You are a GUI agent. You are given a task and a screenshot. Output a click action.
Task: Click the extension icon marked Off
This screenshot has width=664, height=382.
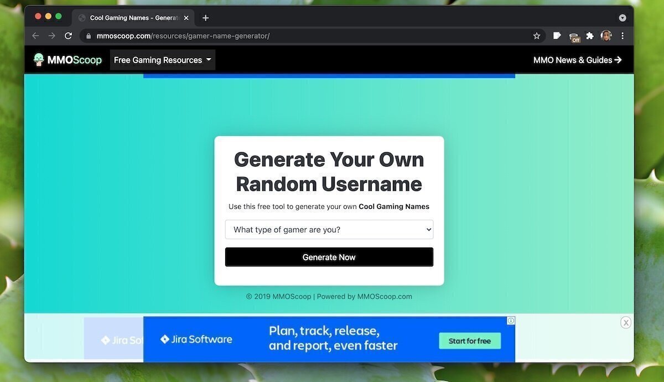(x=574, y=35)
